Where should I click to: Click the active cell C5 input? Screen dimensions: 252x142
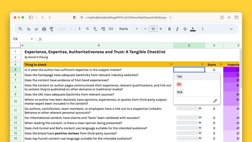189,70
